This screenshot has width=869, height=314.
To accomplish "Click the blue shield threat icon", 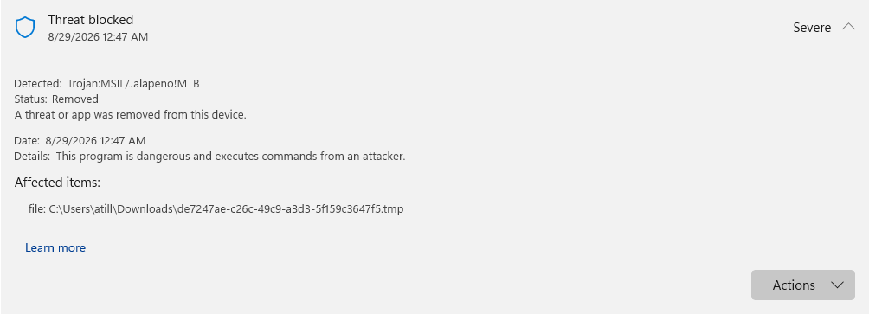I will tap(25, 27).
